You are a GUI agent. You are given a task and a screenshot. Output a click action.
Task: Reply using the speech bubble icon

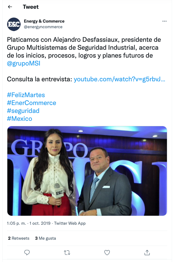[x=27, y=252]
